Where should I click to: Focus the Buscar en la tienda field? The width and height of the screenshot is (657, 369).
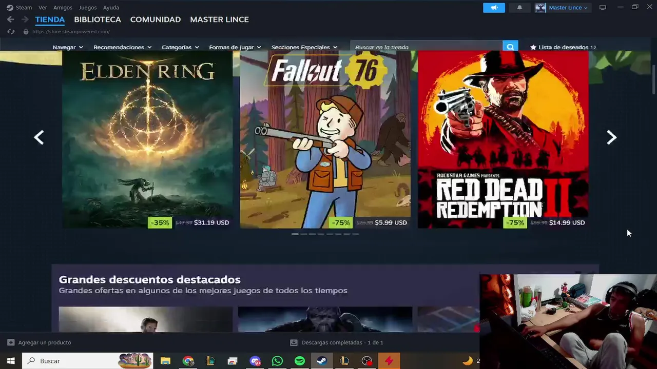click(427, 47)
